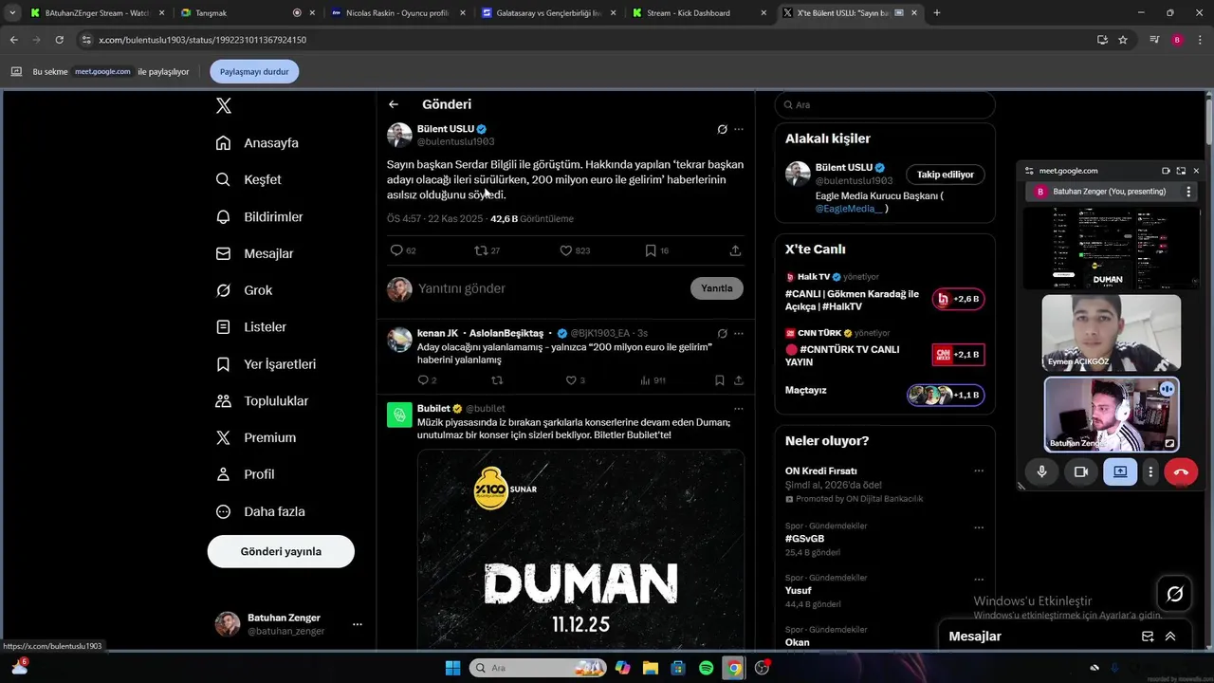Open Bildirimler in the sidebar

click(x=260, y=217)
